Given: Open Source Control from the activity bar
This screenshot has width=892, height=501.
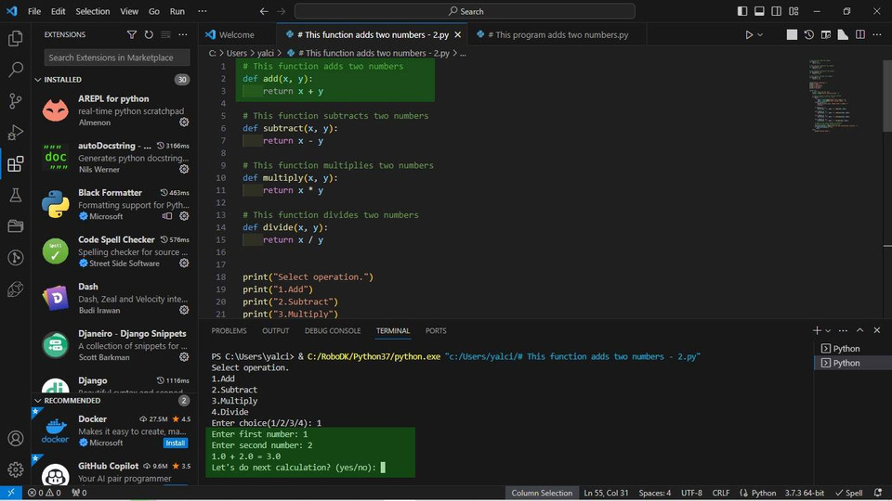Looking at the screenshot, I should pyautogui.click(x=15, y=101).
